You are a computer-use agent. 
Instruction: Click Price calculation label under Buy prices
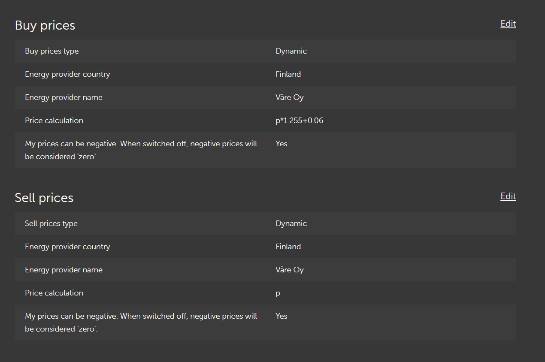coord(54,121)
